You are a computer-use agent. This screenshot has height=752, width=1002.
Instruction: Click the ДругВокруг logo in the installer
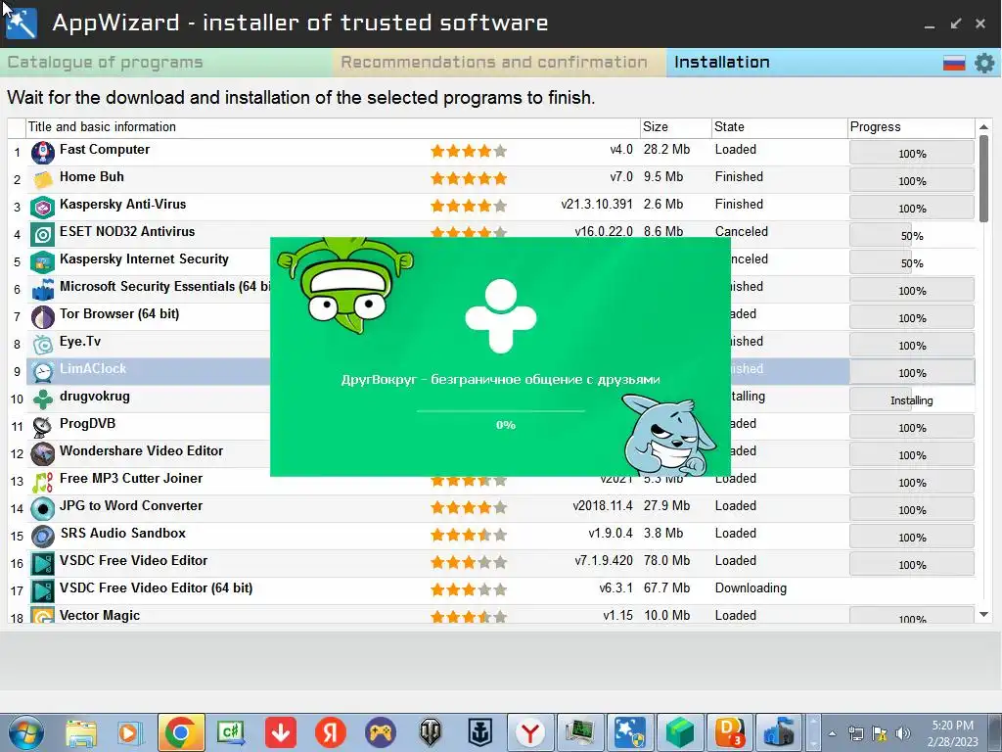point(500,316)
